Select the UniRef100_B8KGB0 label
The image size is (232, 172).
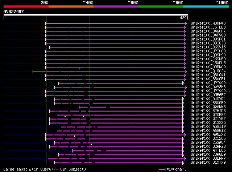(208, 103)
